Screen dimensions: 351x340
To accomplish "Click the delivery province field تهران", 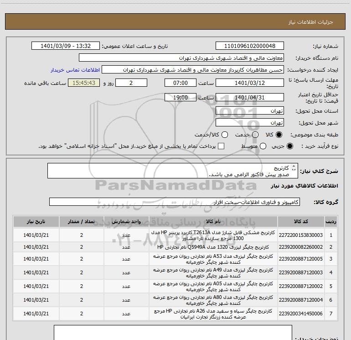I will coord(250,111).
